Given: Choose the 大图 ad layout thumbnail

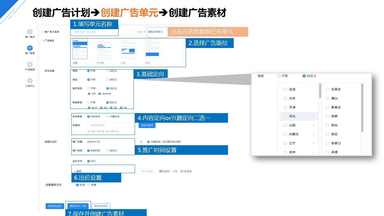Looking at the screenshot, I should (x=80, y=49).
